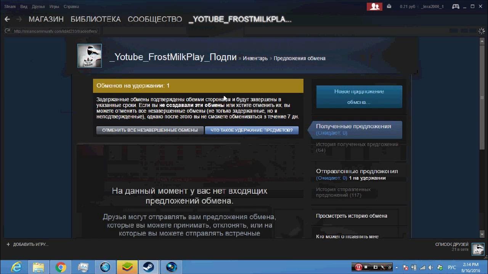
Task: Open СПИСОК ДРУЗЕЙ at the bottom right
Action: (452, 244)
